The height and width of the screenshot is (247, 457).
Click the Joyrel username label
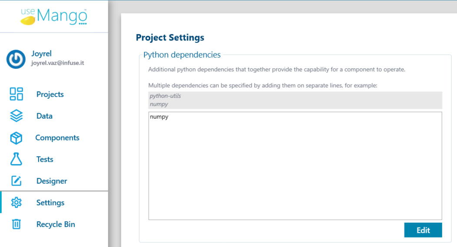pos(41,54)
